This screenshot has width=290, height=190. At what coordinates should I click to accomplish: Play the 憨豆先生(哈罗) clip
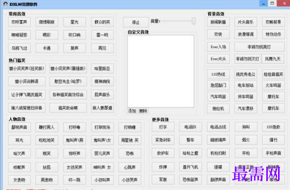tap(68, 81)
